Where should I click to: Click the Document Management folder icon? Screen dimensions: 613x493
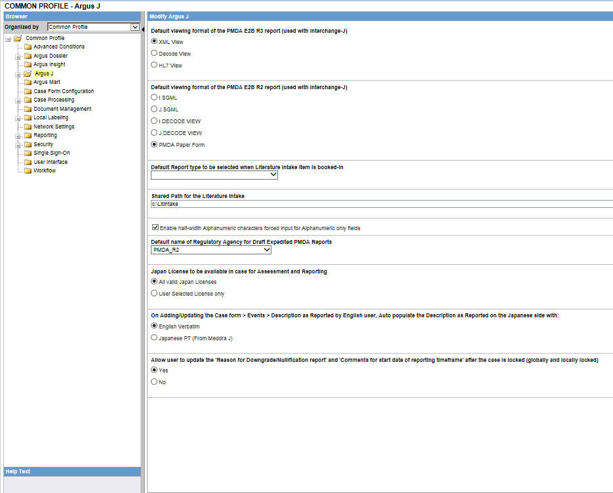pyautogui.click(x=28, y=109)
